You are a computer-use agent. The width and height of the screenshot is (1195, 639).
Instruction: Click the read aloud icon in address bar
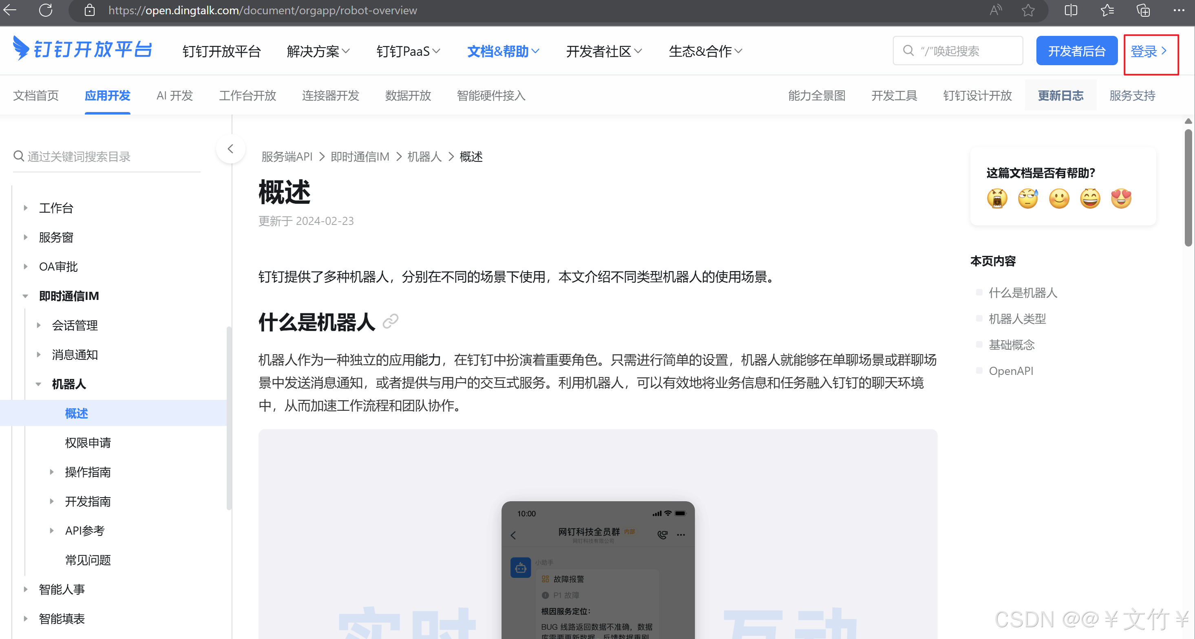[x=996, y=10]
